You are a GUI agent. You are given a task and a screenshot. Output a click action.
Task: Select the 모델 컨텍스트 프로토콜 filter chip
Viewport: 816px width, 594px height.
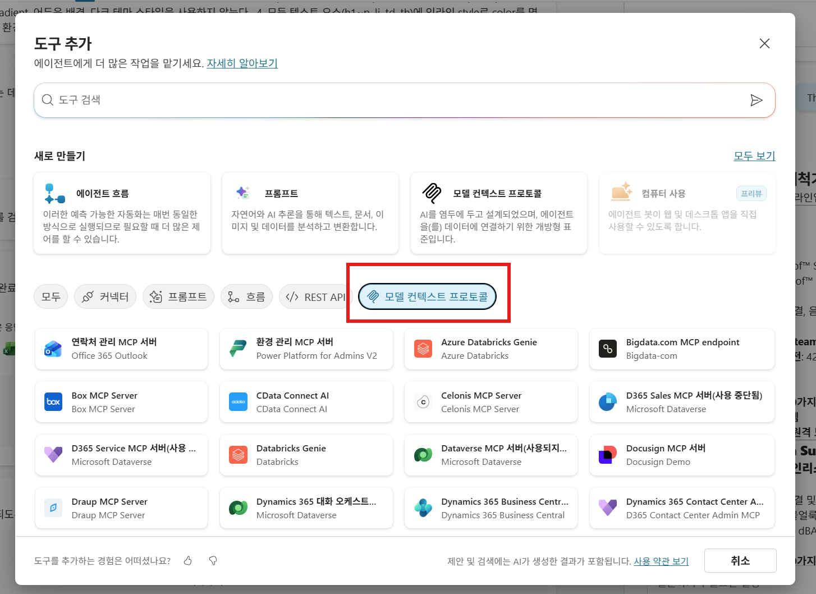tap(428, 296)
